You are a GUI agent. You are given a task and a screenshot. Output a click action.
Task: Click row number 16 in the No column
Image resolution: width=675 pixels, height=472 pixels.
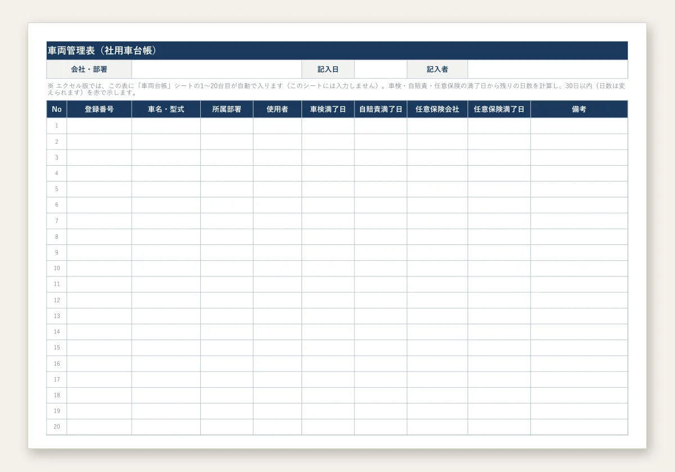(x=57, y=364)
